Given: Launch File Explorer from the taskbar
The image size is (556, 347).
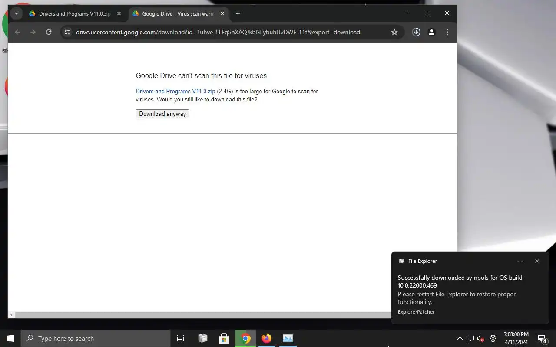Looking at the screenshot, I should [203, 338].
